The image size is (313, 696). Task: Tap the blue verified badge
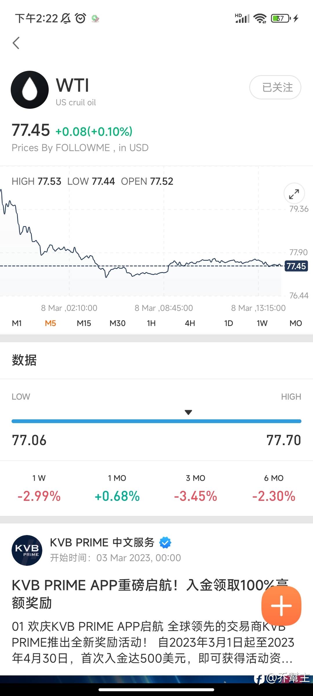click(165, 542)
